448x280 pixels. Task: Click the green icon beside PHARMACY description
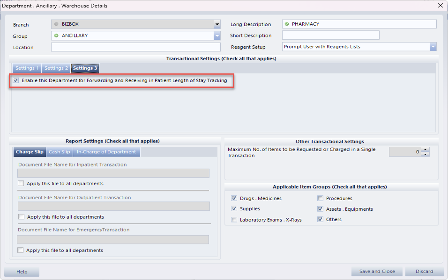tap(287, 24)
